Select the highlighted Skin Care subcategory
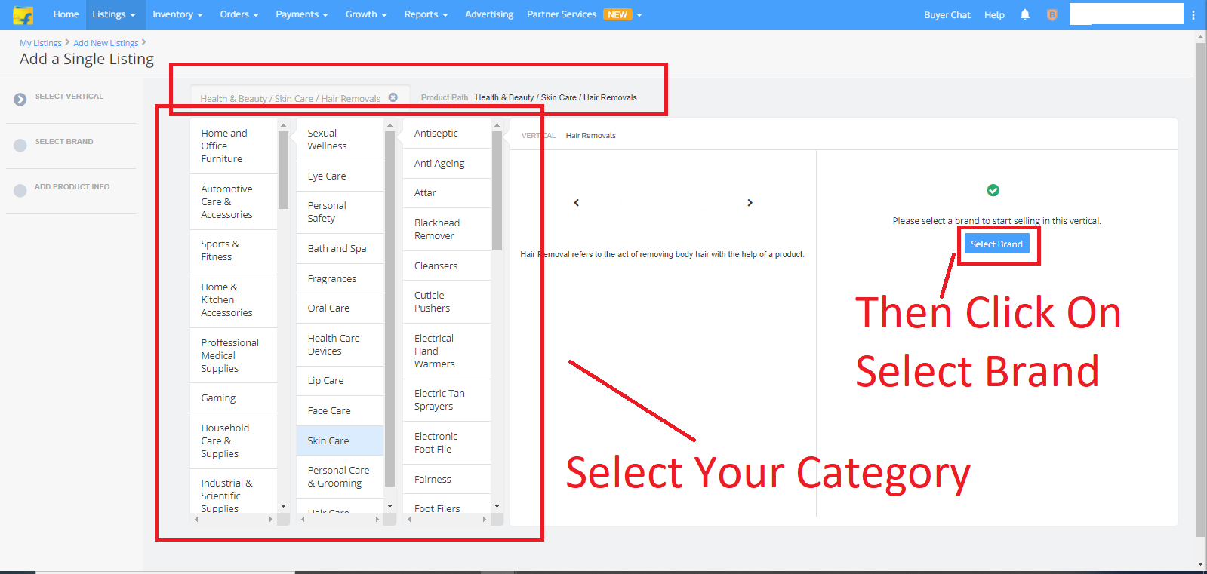 coord(340,440)
